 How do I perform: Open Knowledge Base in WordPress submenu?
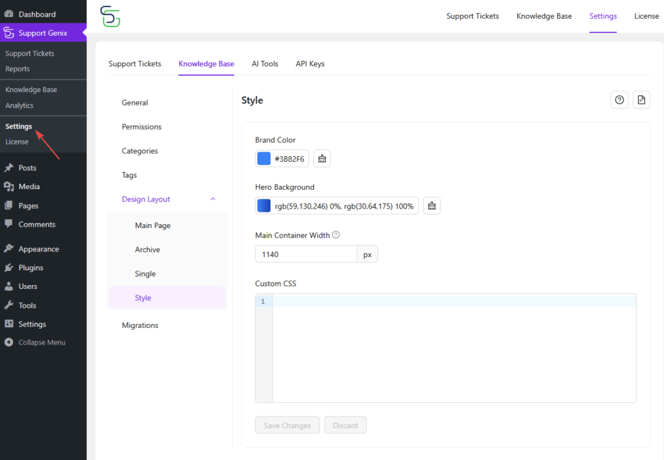(x=31, y=89)
